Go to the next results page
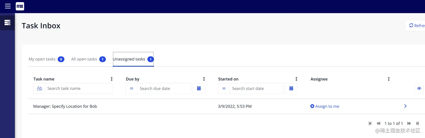The image size is (425, 138). (409, 123)
